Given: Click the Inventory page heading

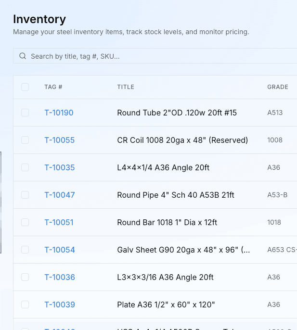Looking at the screenshot, I should click(x=39, y=19).
